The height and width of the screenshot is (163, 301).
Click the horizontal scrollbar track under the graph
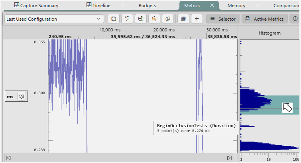[119, 158]
